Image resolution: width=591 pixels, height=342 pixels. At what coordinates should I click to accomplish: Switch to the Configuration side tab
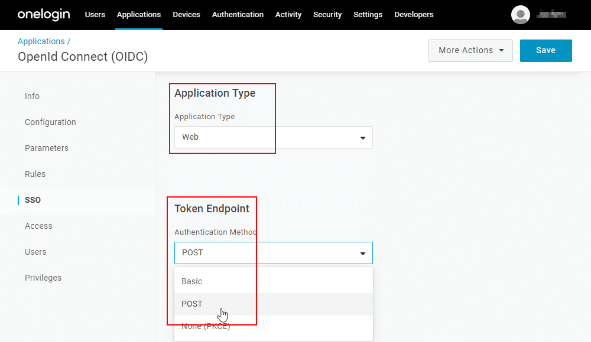tap(50, 122)
